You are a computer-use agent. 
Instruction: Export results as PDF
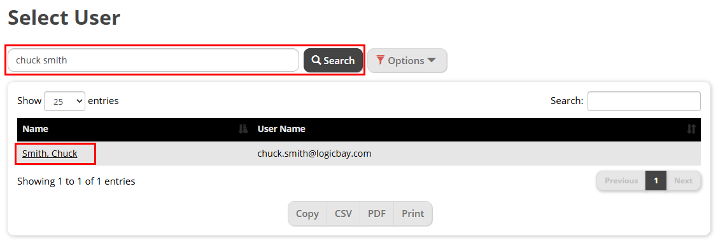click(x=377, y=214)
